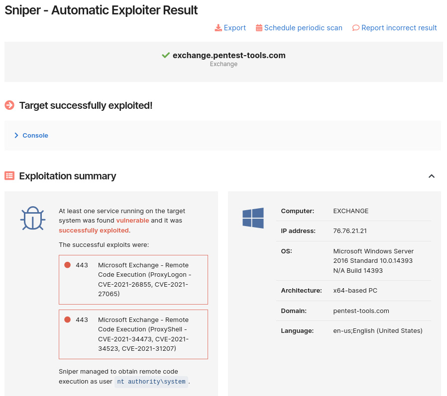Click the Windows logo icon
Viewport: 447px width, 396px height.
tap(253, 218)
